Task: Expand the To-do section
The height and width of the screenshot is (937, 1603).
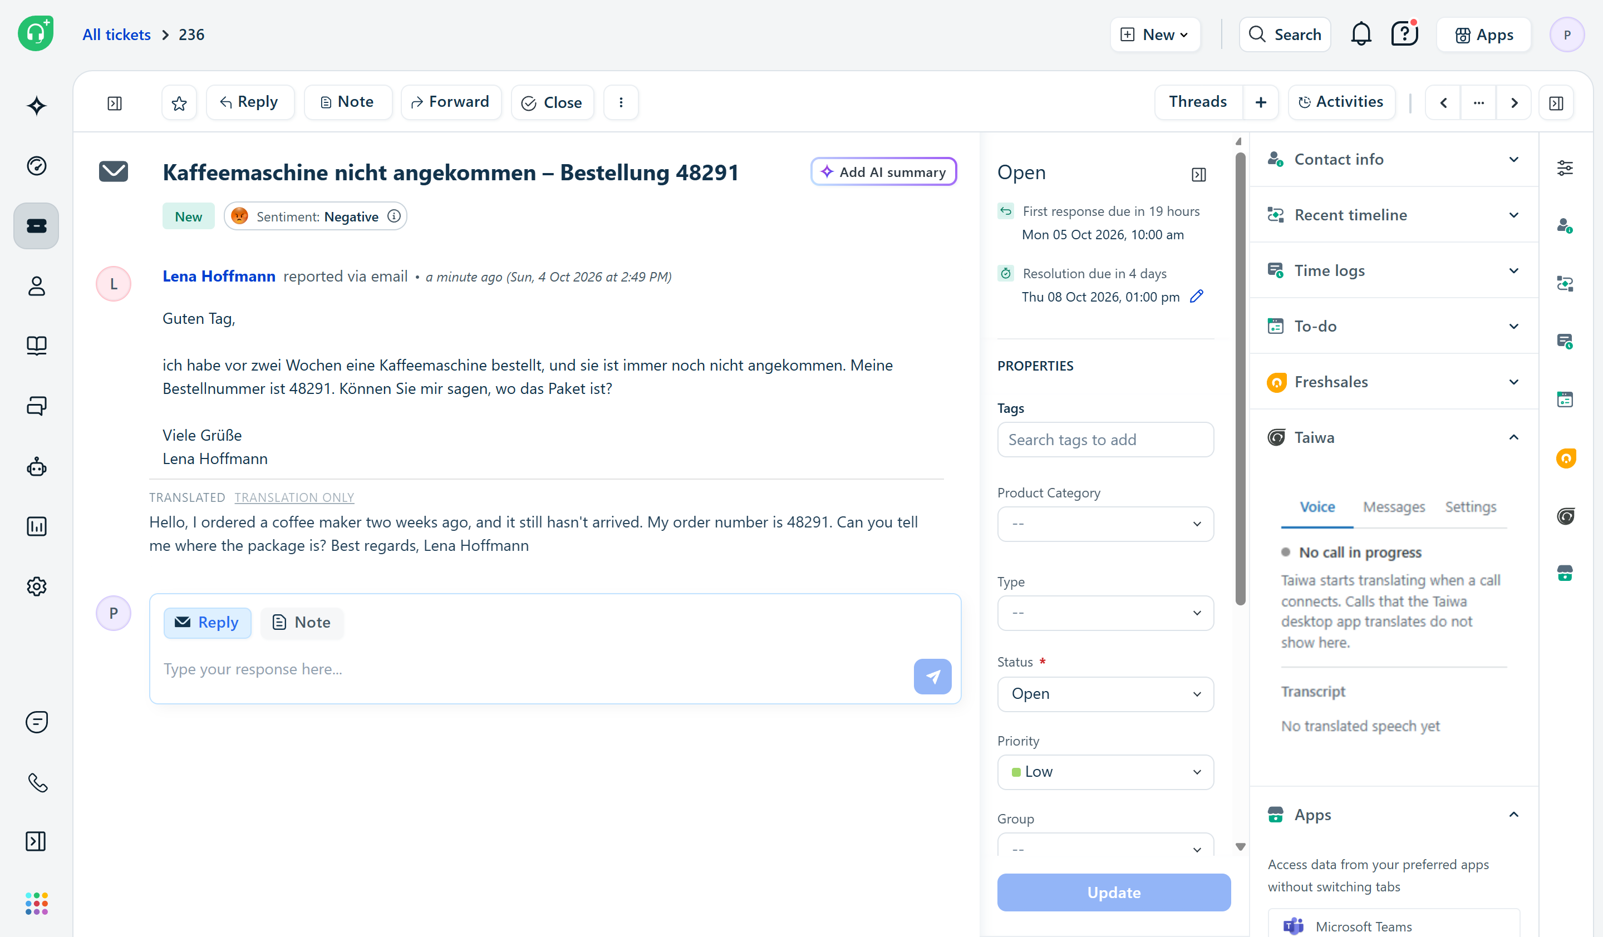Action: pyautogui.click(x=1394, y=326)
